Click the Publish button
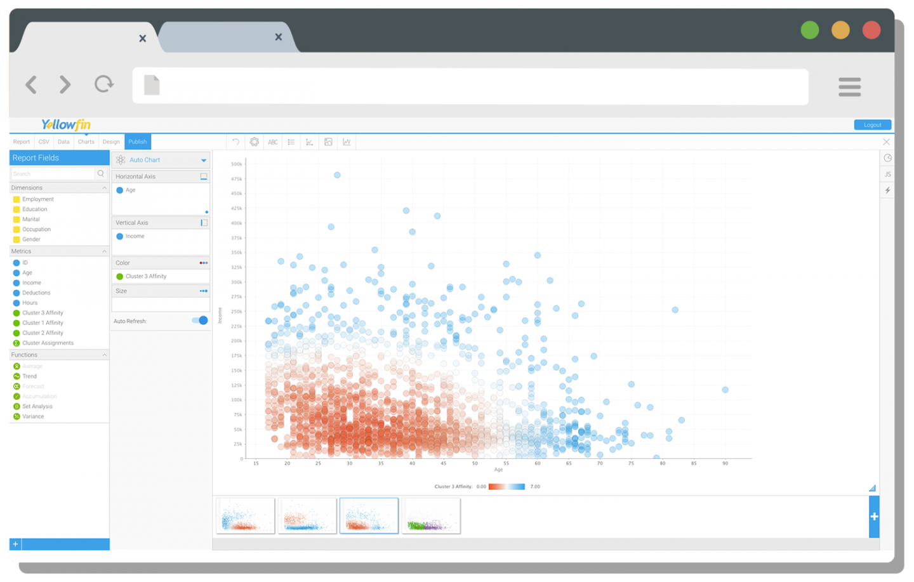 coord(137,142)
